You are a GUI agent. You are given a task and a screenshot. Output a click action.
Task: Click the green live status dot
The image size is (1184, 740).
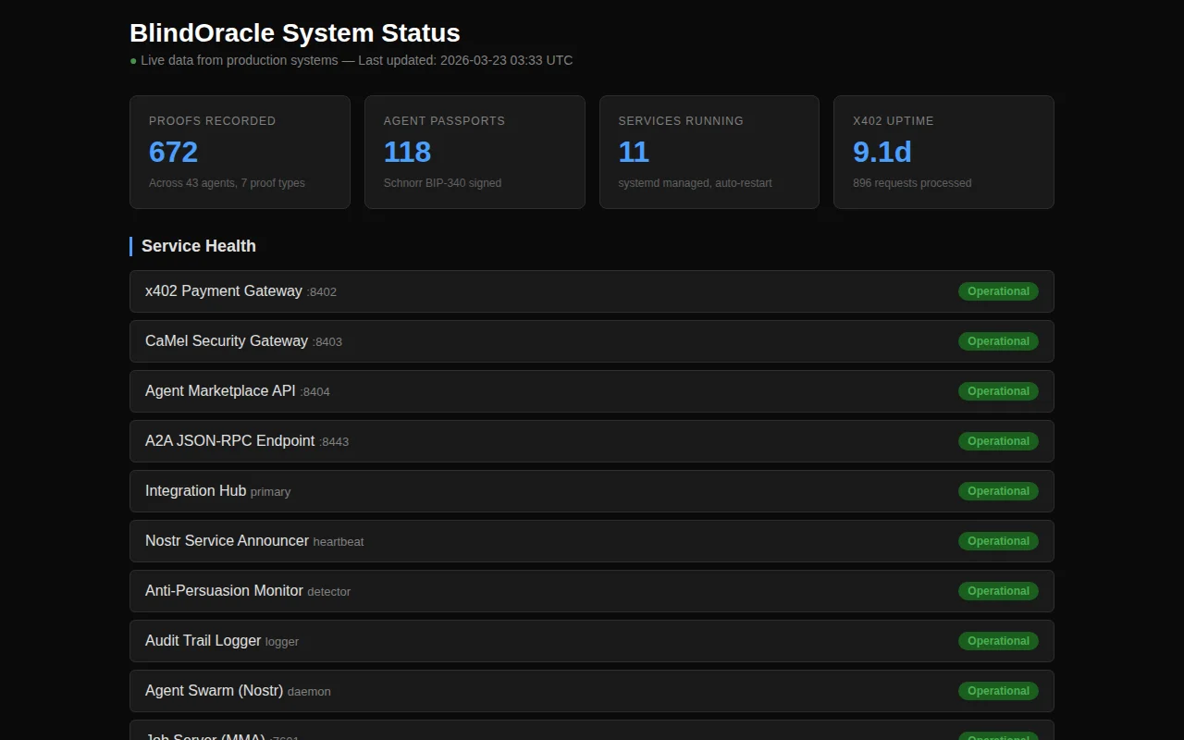(133, 61)
